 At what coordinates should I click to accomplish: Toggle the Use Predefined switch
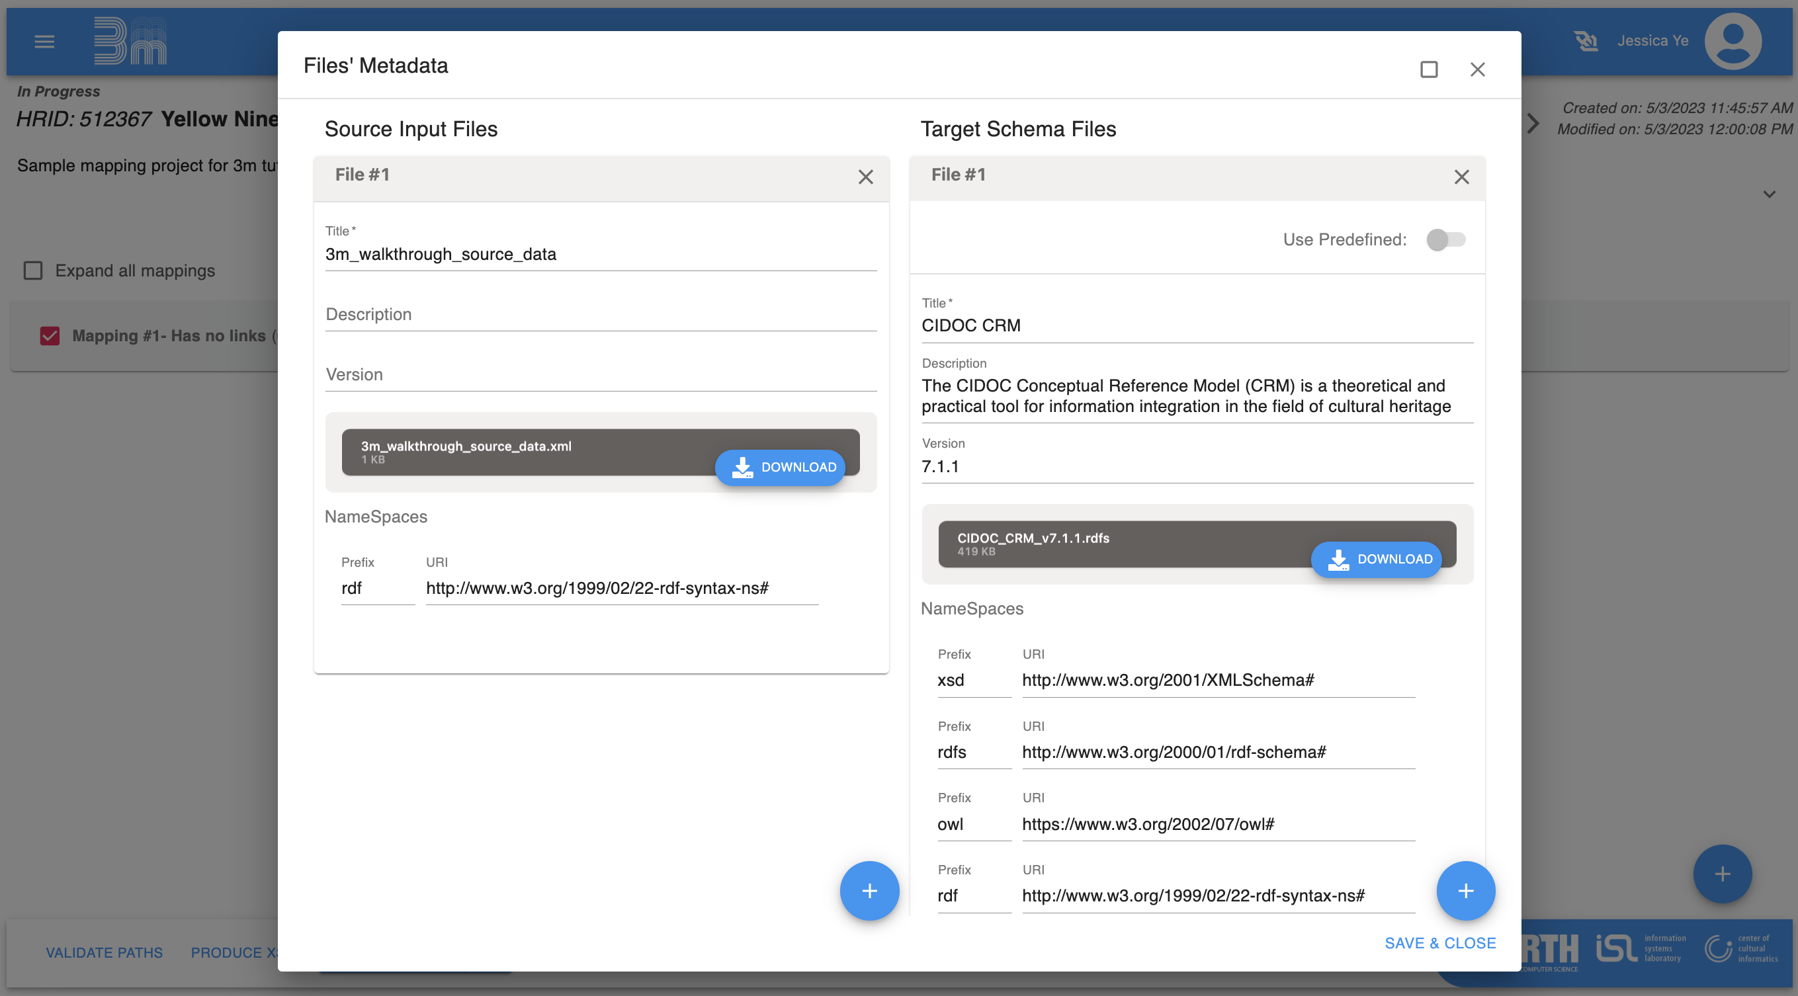pyautogui.click(x=1445, y=239)
